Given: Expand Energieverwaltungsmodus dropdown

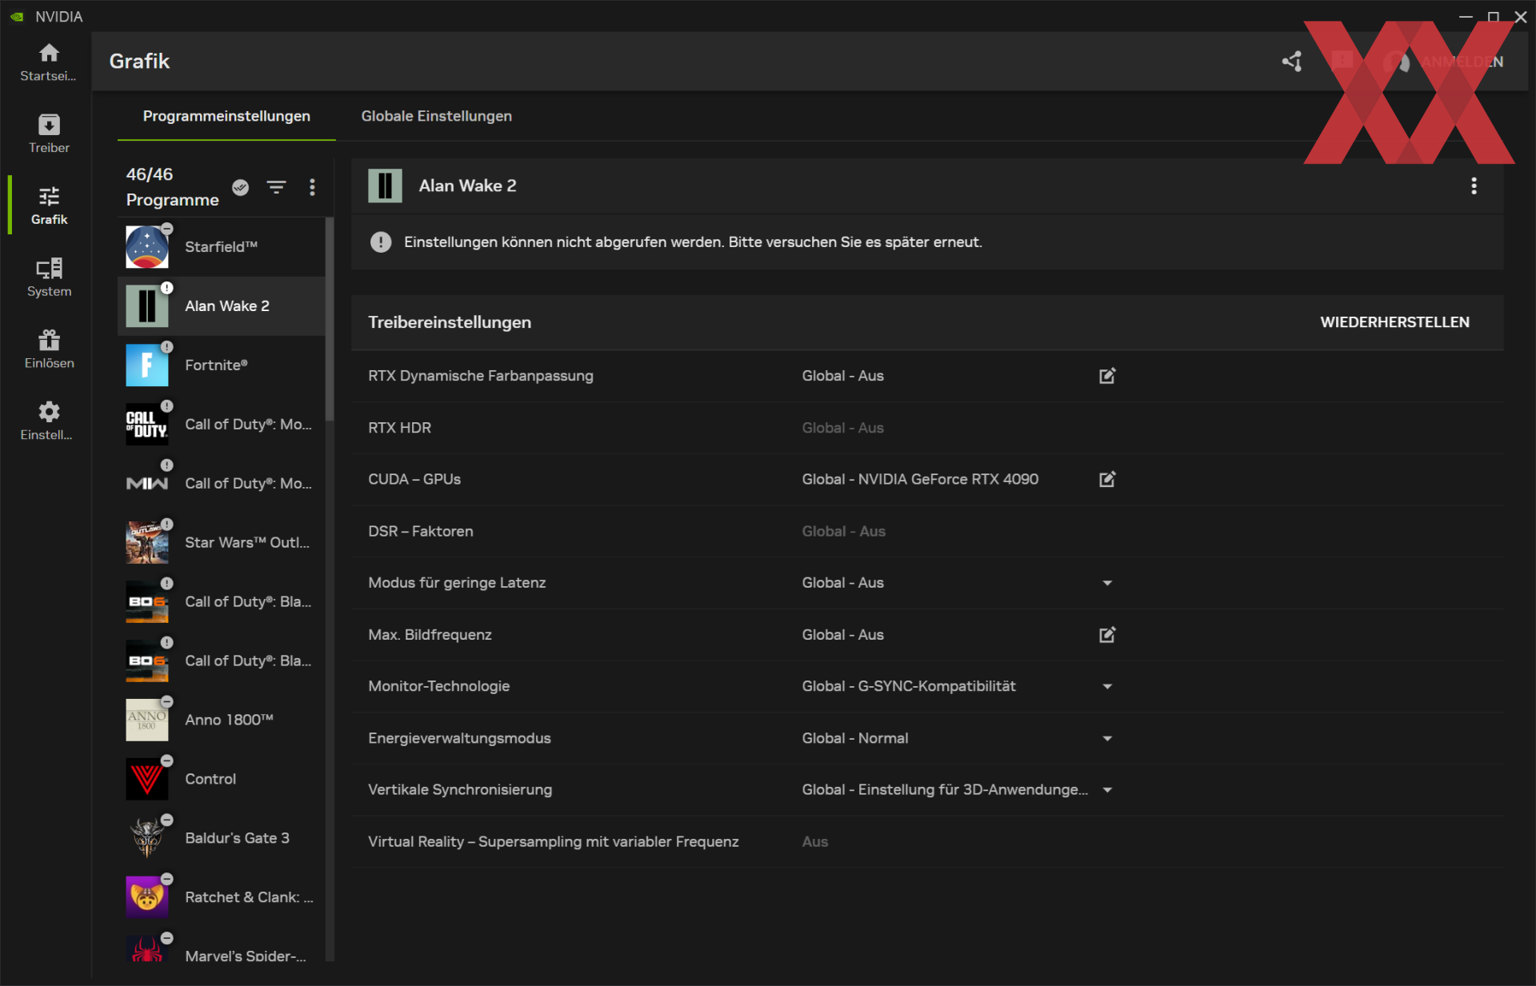Looking at the screenshot, I should [x=1107, y=738].
